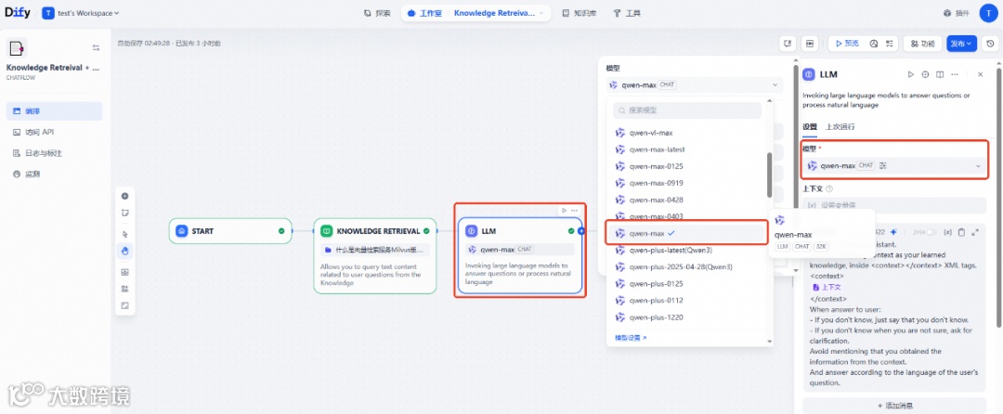
Task: Choose qwen-max-0919 from the model list
Action: [686, 183]
